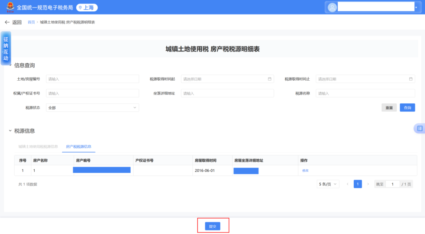Image resolution: width=425 pixels, height=234 pixels.
Task: Click the 提交 submit button
Action: 213,226
